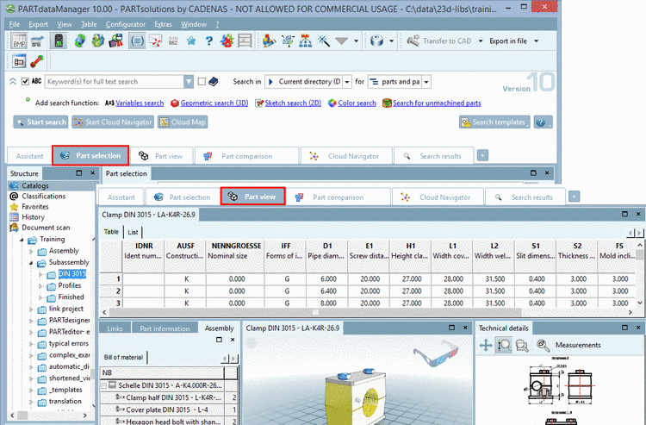
Task: Click the DIN 982 standard icon
Action: (x=173, y=41)
